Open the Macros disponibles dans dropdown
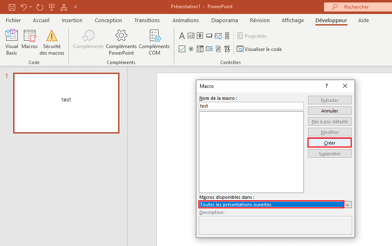Image resolution: width=392 pixels, height=246 pixels. pos(348,204)
